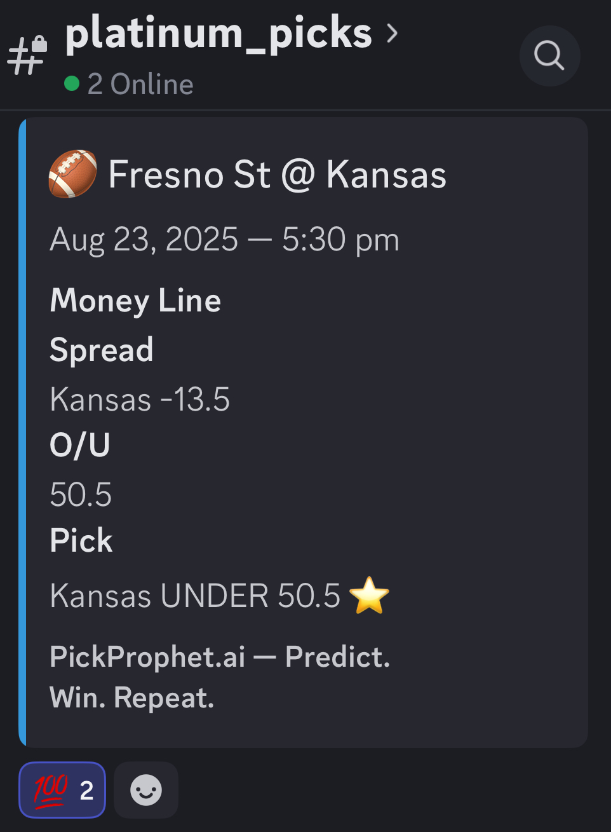611x832 pixels.
Task: Open the add reaction smiley picker
Action: [x=146, y=790]
